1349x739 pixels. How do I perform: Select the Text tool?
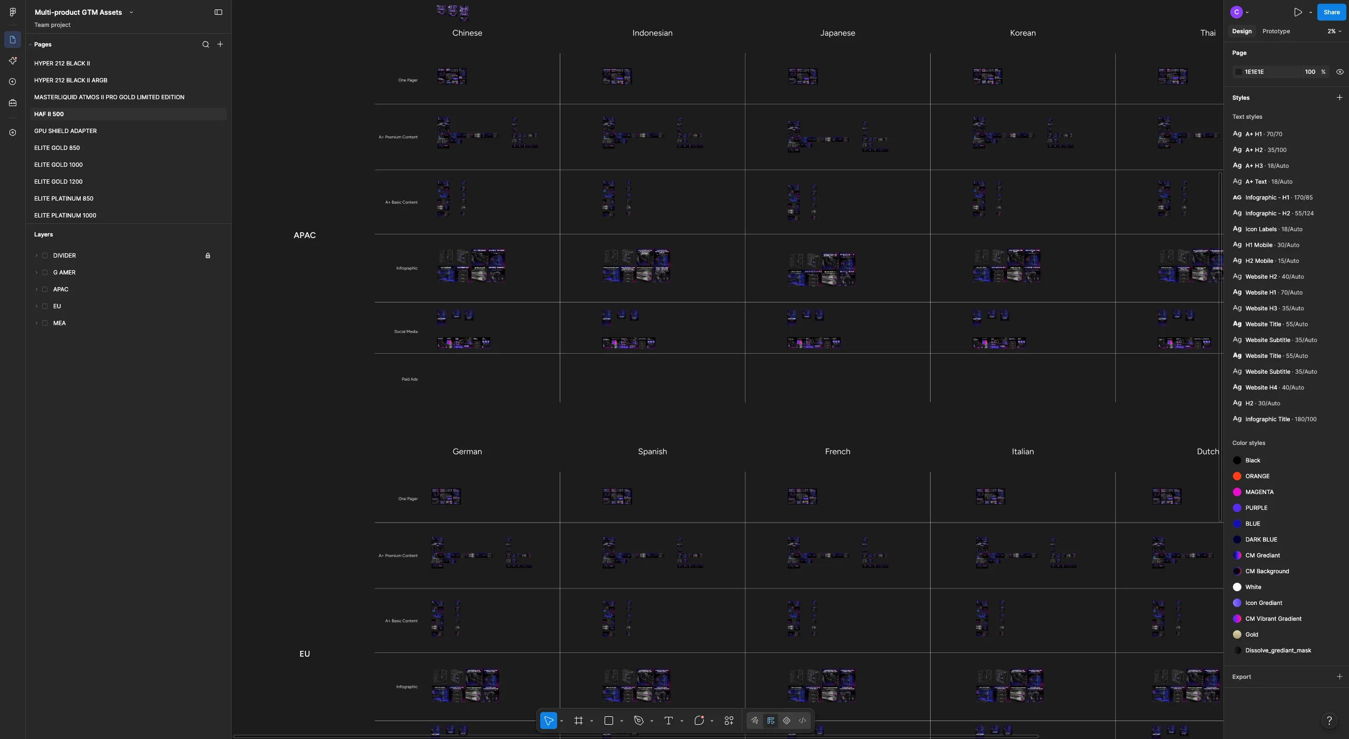click(x=668, y=721)
